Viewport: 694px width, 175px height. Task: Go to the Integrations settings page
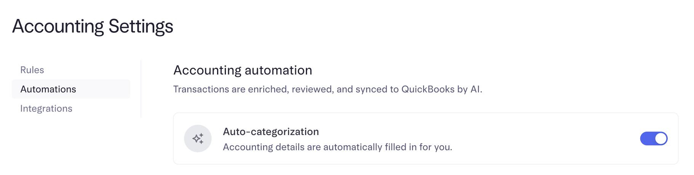pyautogui.click(x=46, y=108)
